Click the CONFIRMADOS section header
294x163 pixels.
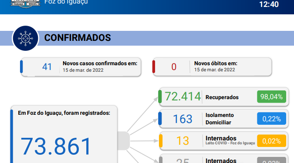click(78, 38)
